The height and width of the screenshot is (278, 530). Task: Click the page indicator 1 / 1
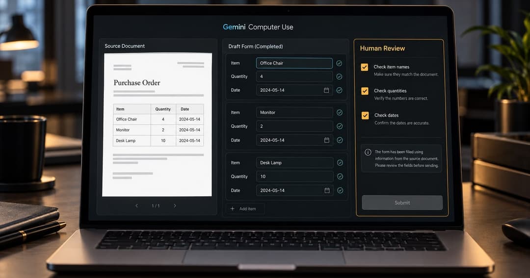[156, 206]
